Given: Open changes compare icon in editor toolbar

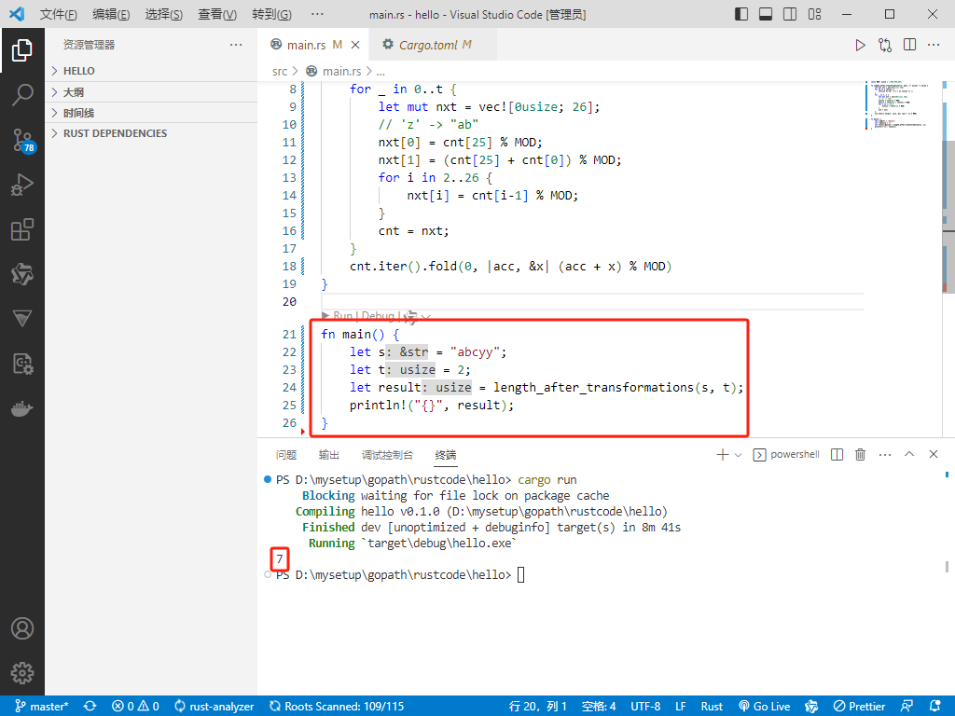Looking at the screenshot, I should coord(885,45).
